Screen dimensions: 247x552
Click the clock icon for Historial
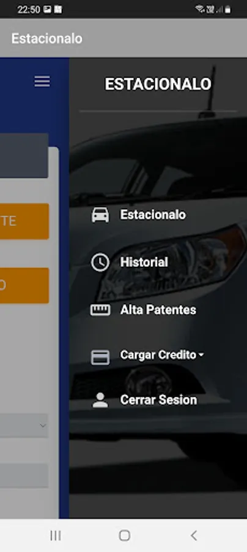tap(100, 263)
